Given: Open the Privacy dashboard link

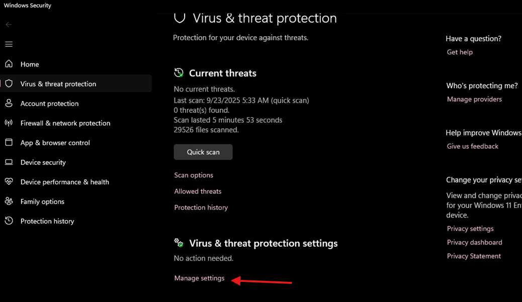Looking at the screenshot, I should [474, 242].
